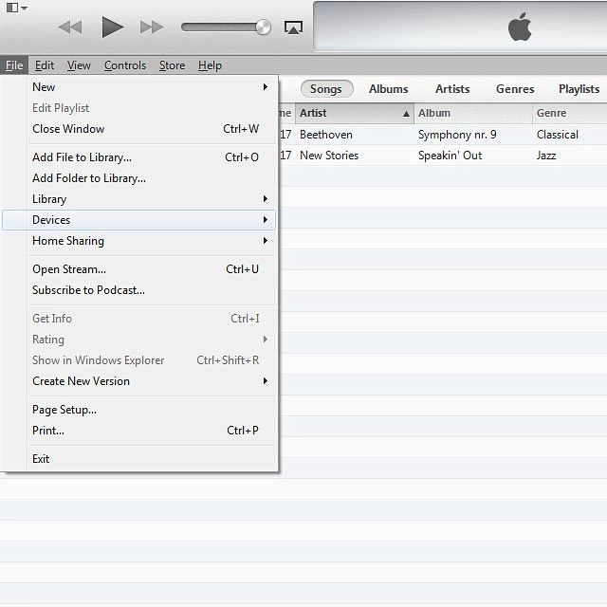Click Exit in the File menu

[41, 459]
